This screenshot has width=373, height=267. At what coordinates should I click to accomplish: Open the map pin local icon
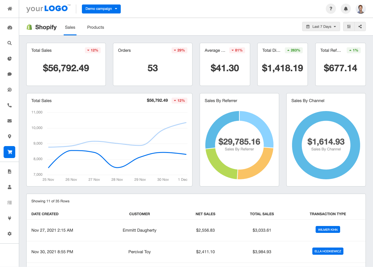pyautogui.click(x=10, y=136)
